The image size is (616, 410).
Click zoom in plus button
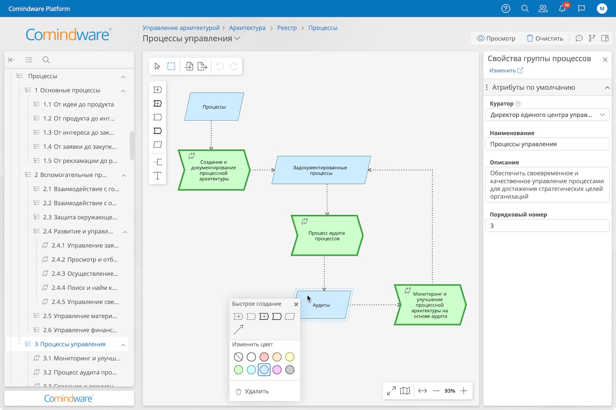click(x=464, y=391)
